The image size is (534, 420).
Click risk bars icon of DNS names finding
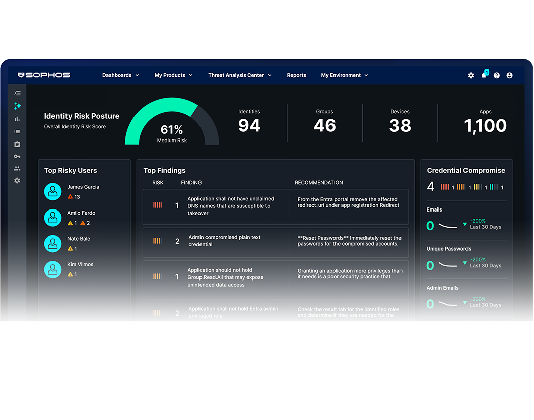[157, 205]
